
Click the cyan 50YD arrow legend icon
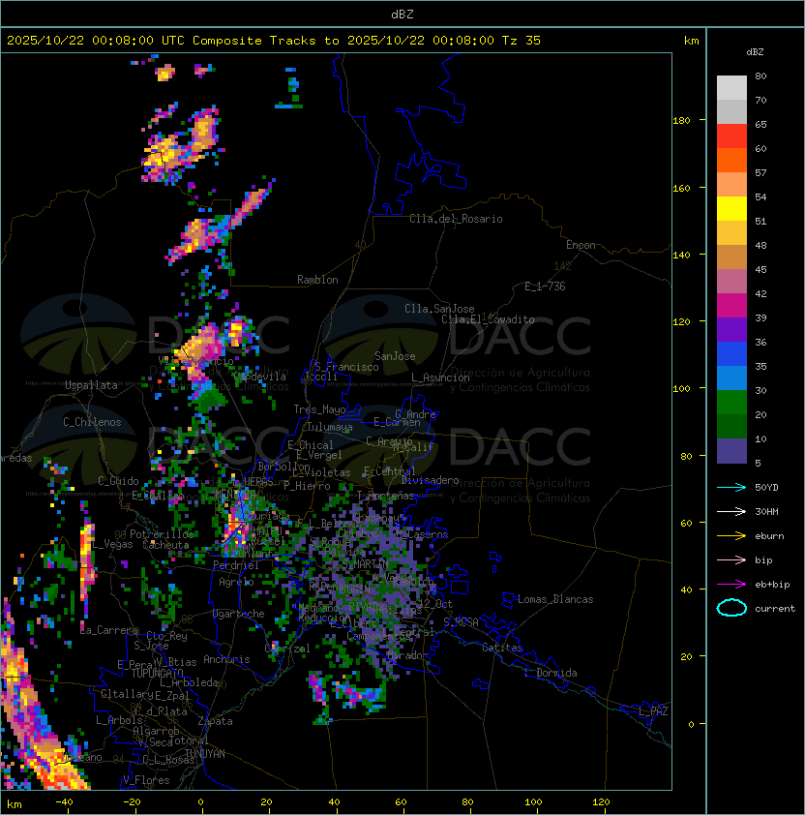pos(731,487)
